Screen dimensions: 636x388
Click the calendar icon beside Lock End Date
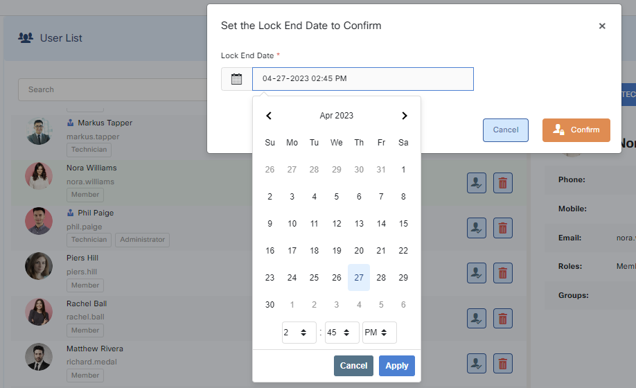(x=236, y=79)
